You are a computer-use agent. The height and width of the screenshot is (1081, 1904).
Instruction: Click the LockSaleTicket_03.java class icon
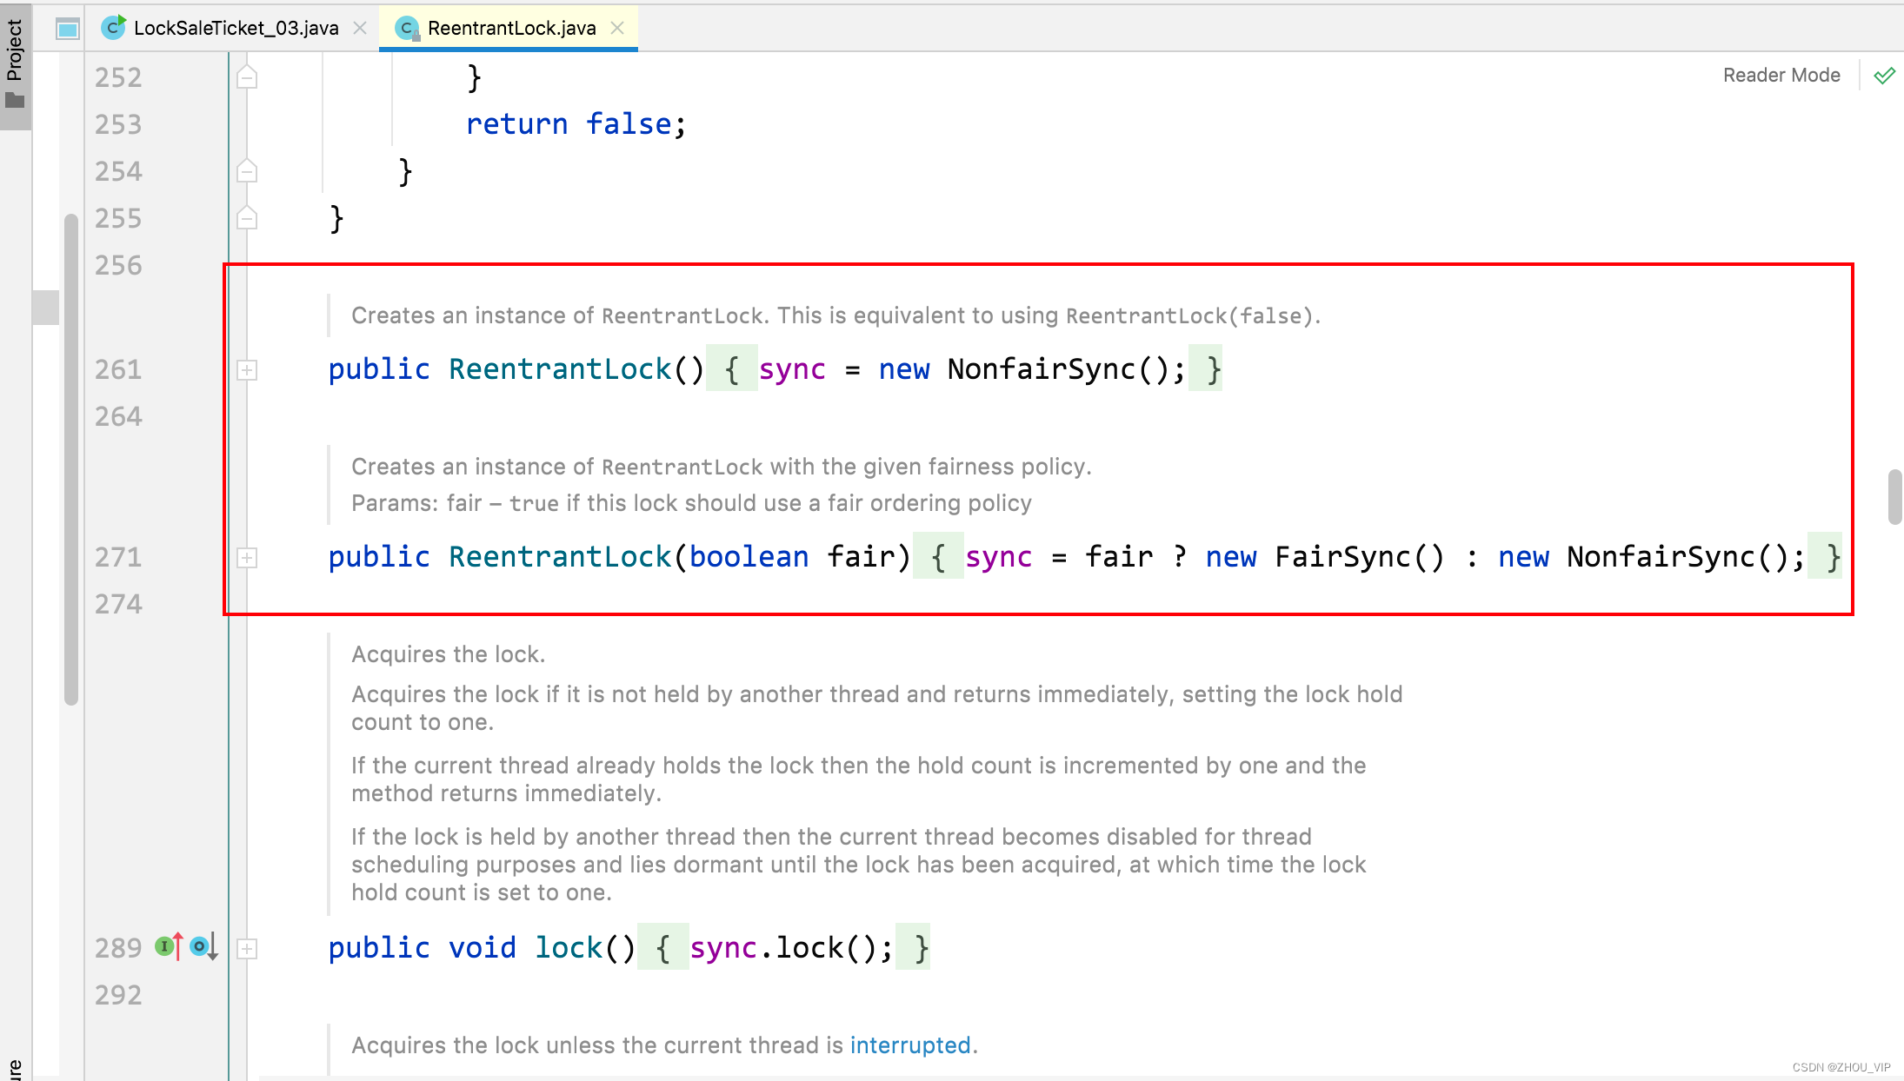point(113,28)
